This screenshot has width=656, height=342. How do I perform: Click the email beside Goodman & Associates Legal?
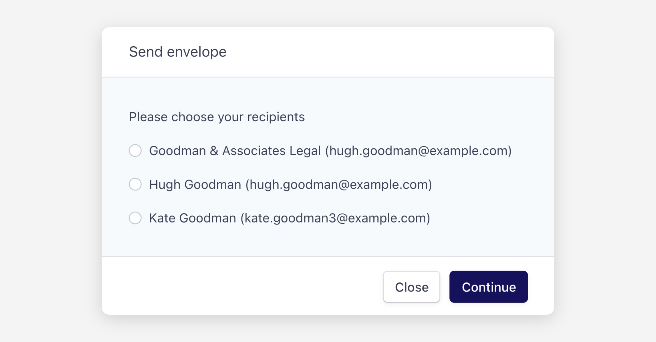click(418, 151)
